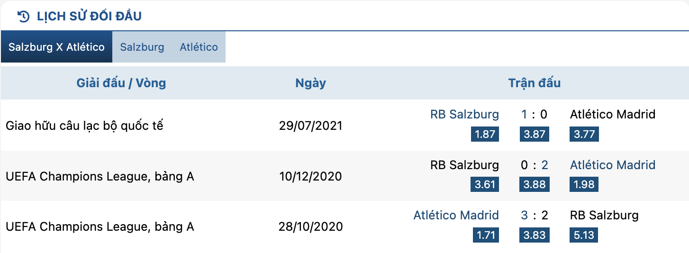Click the 5.13 odds for RB Salzburg

point(584,235)
